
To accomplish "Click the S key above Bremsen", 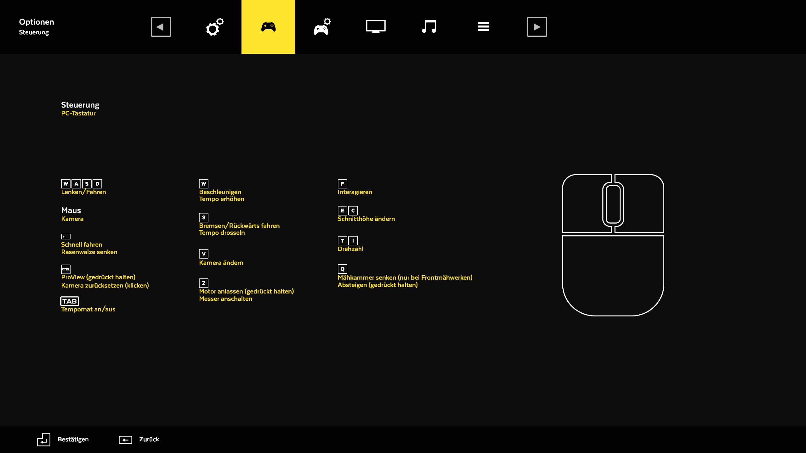I will (204, 217).
